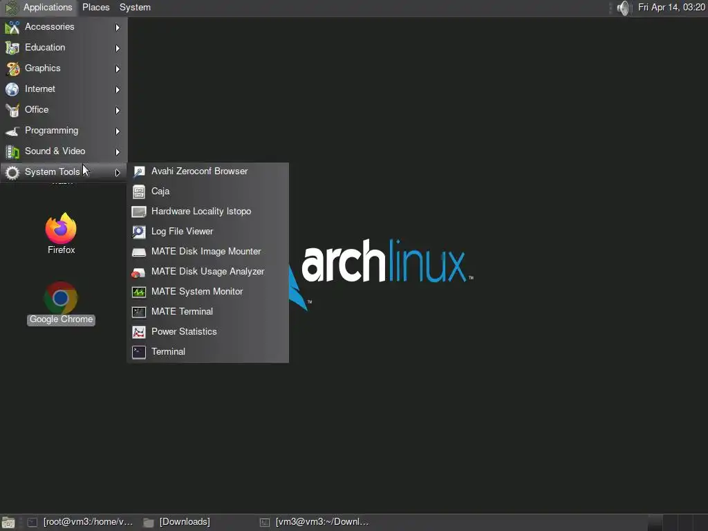Select the Google Chrome desktop label
The image size is (708, 531).
[x=61, y=319]
